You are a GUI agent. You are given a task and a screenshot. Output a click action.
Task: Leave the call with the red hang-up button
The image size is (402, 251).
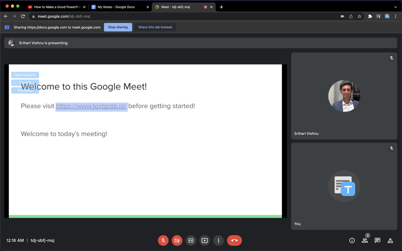pyautogui.click(x=234, y=240)
